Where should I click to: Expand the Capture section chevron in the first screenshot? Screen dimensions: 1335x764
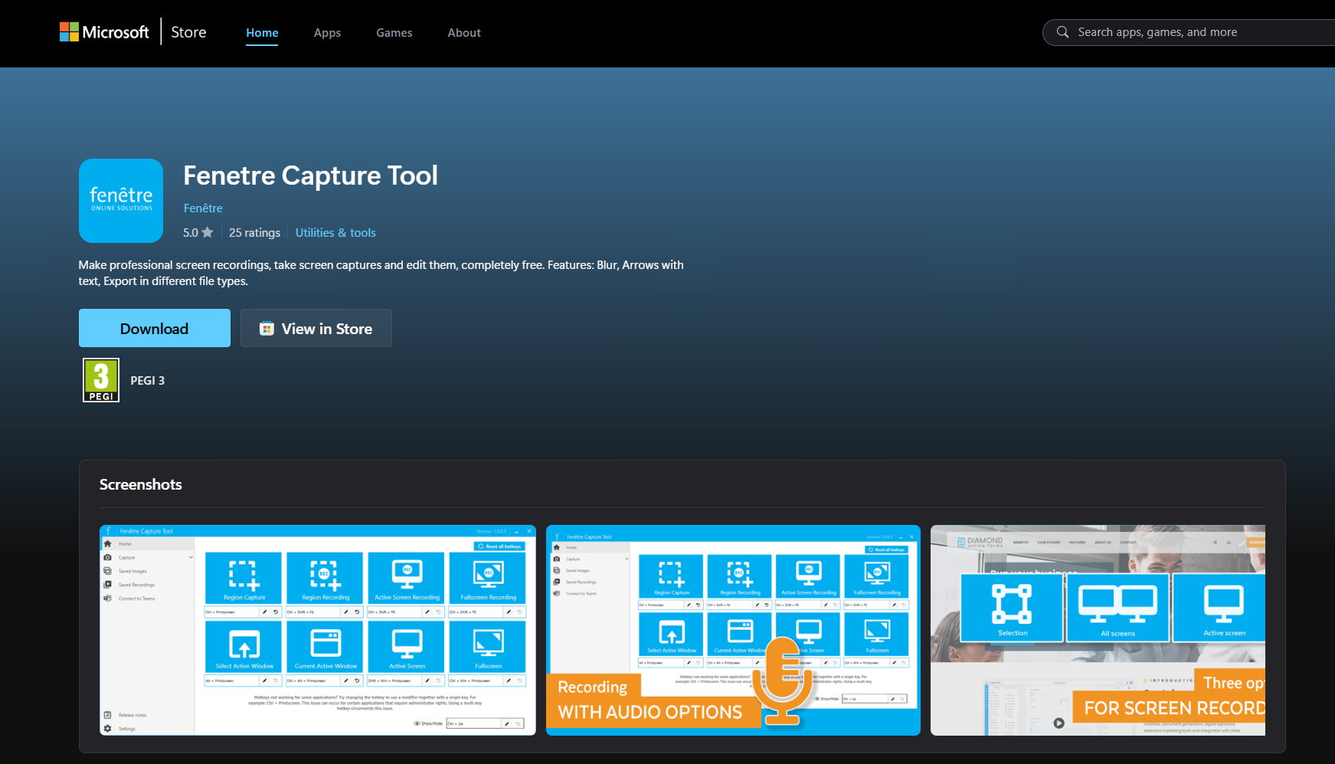(x=191, y=557)
